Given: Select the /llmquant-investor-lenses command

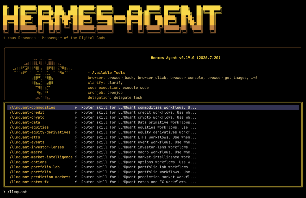Looking at the screenshot, I should coord(37,147).
